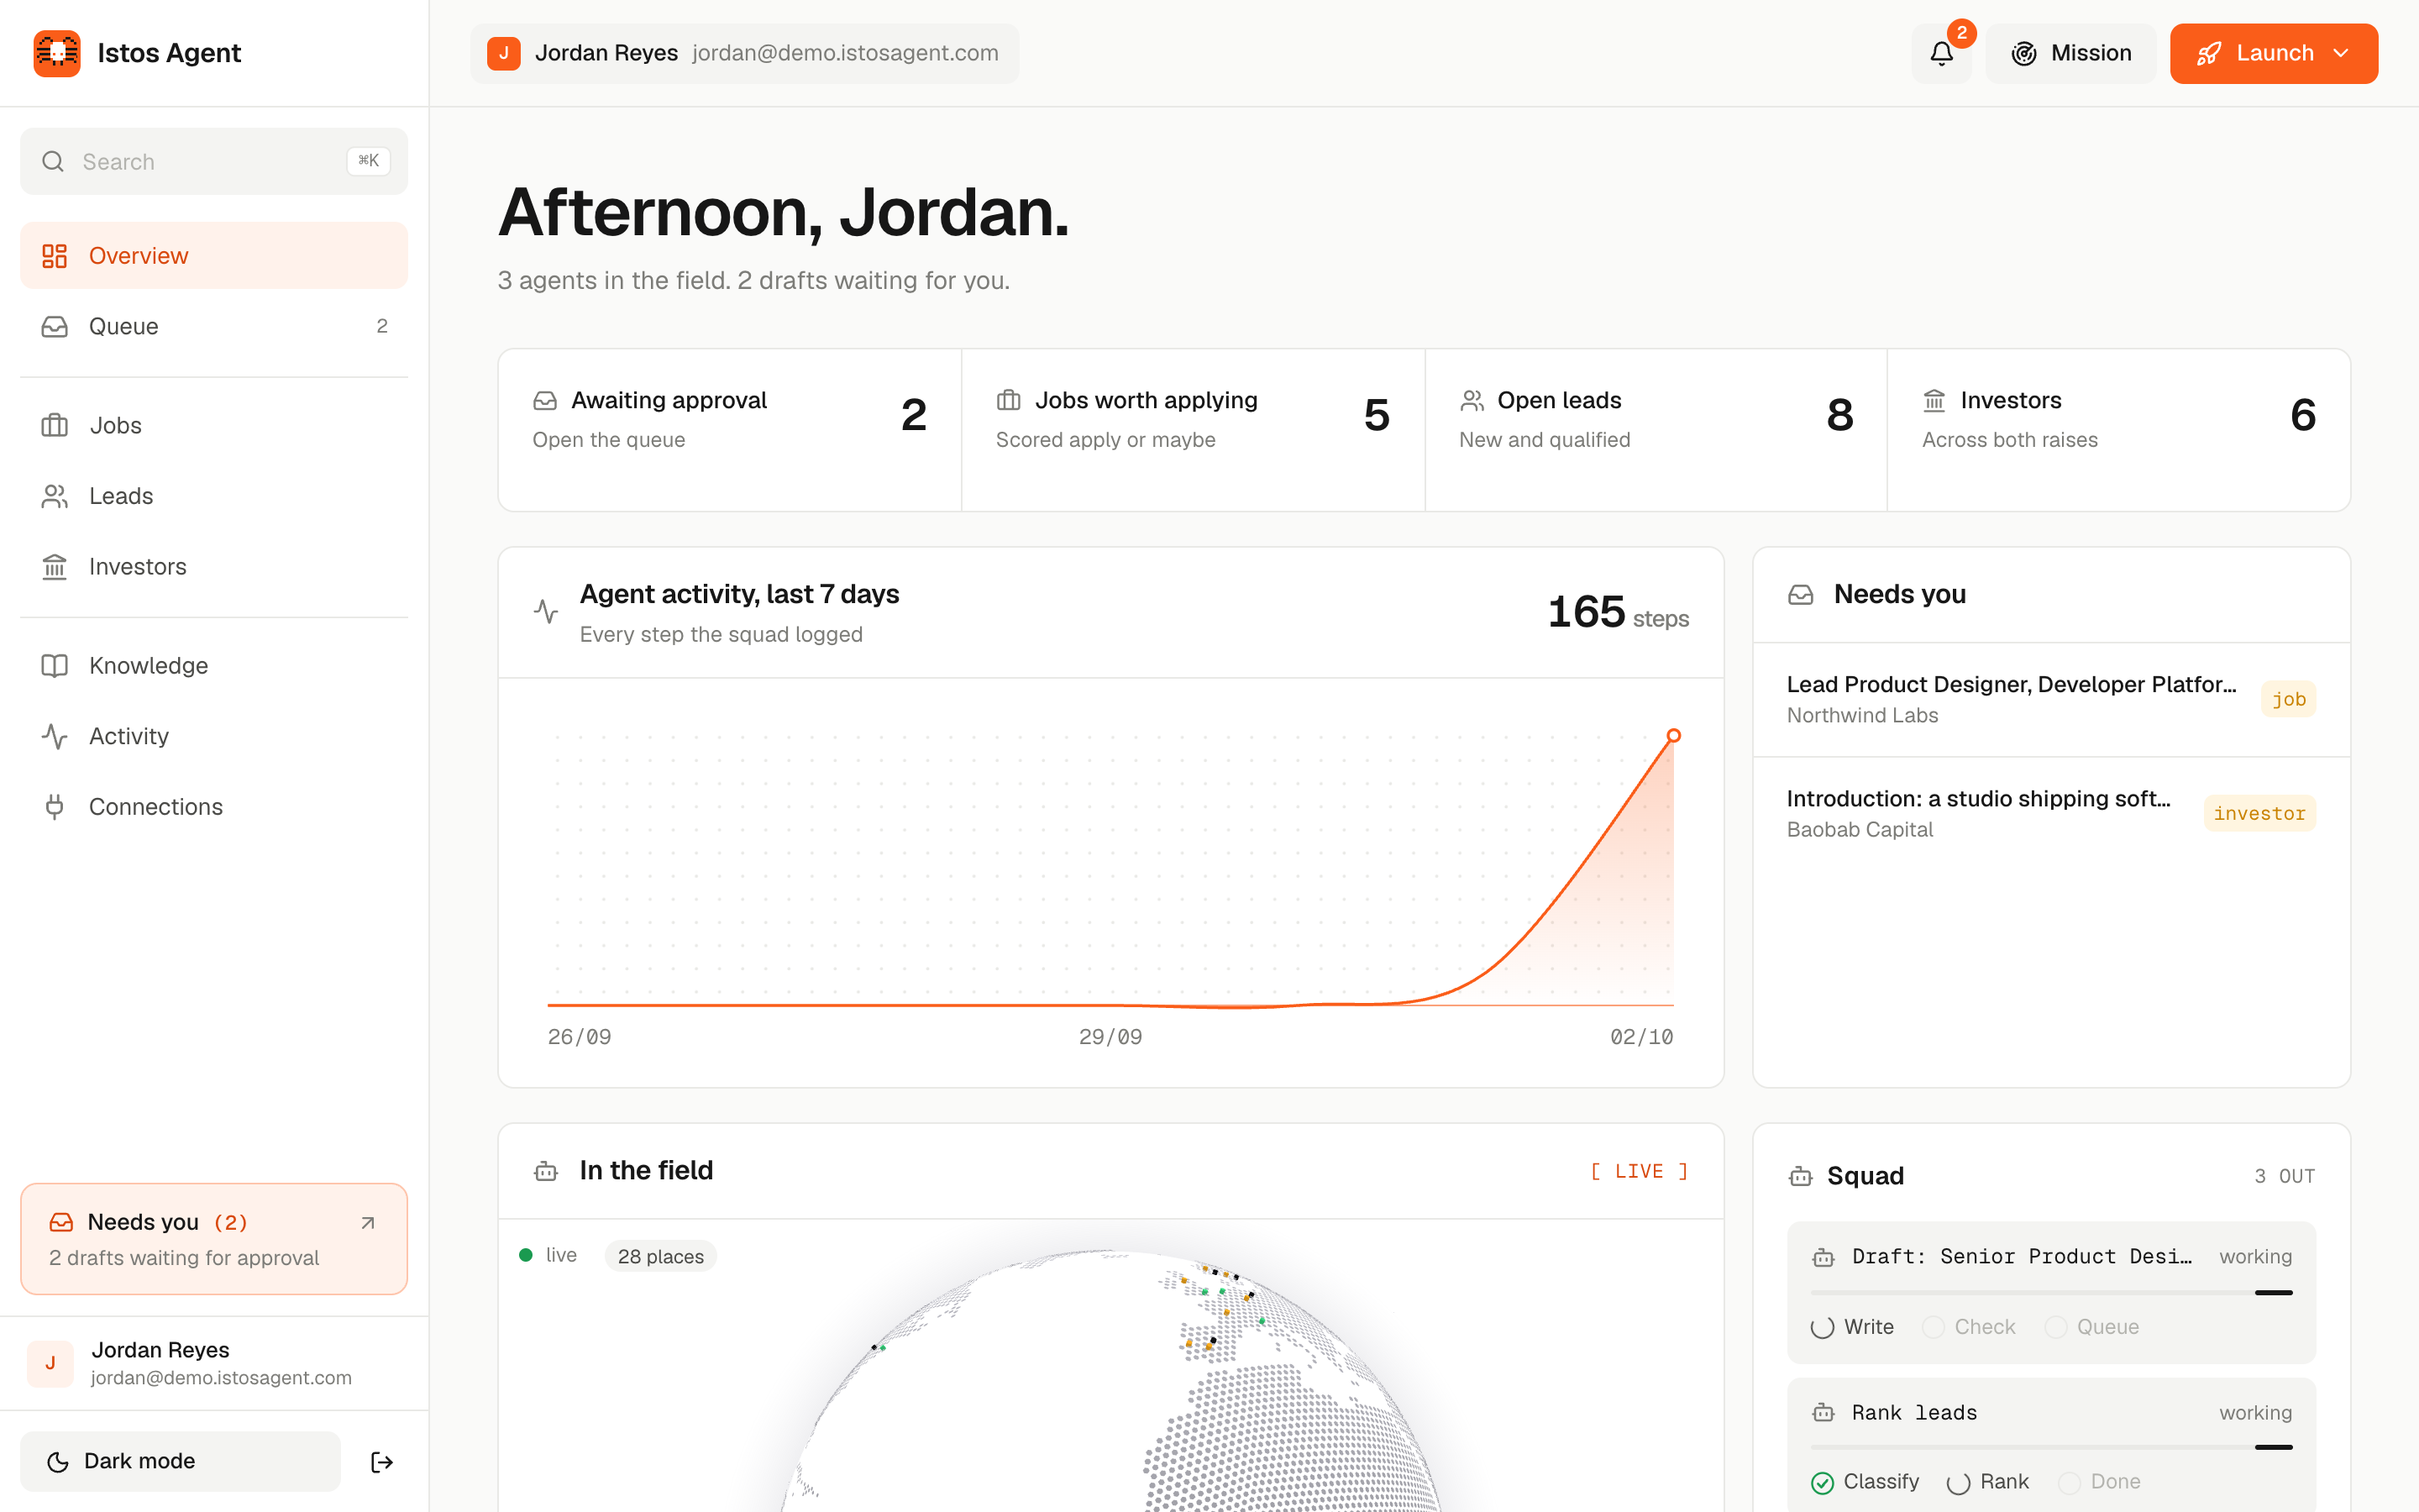This screenshot has height=1512, width=2419.
Task: Click the robot icon beside Squad
Action: pyautogui.click(x=1800, y=1176)
